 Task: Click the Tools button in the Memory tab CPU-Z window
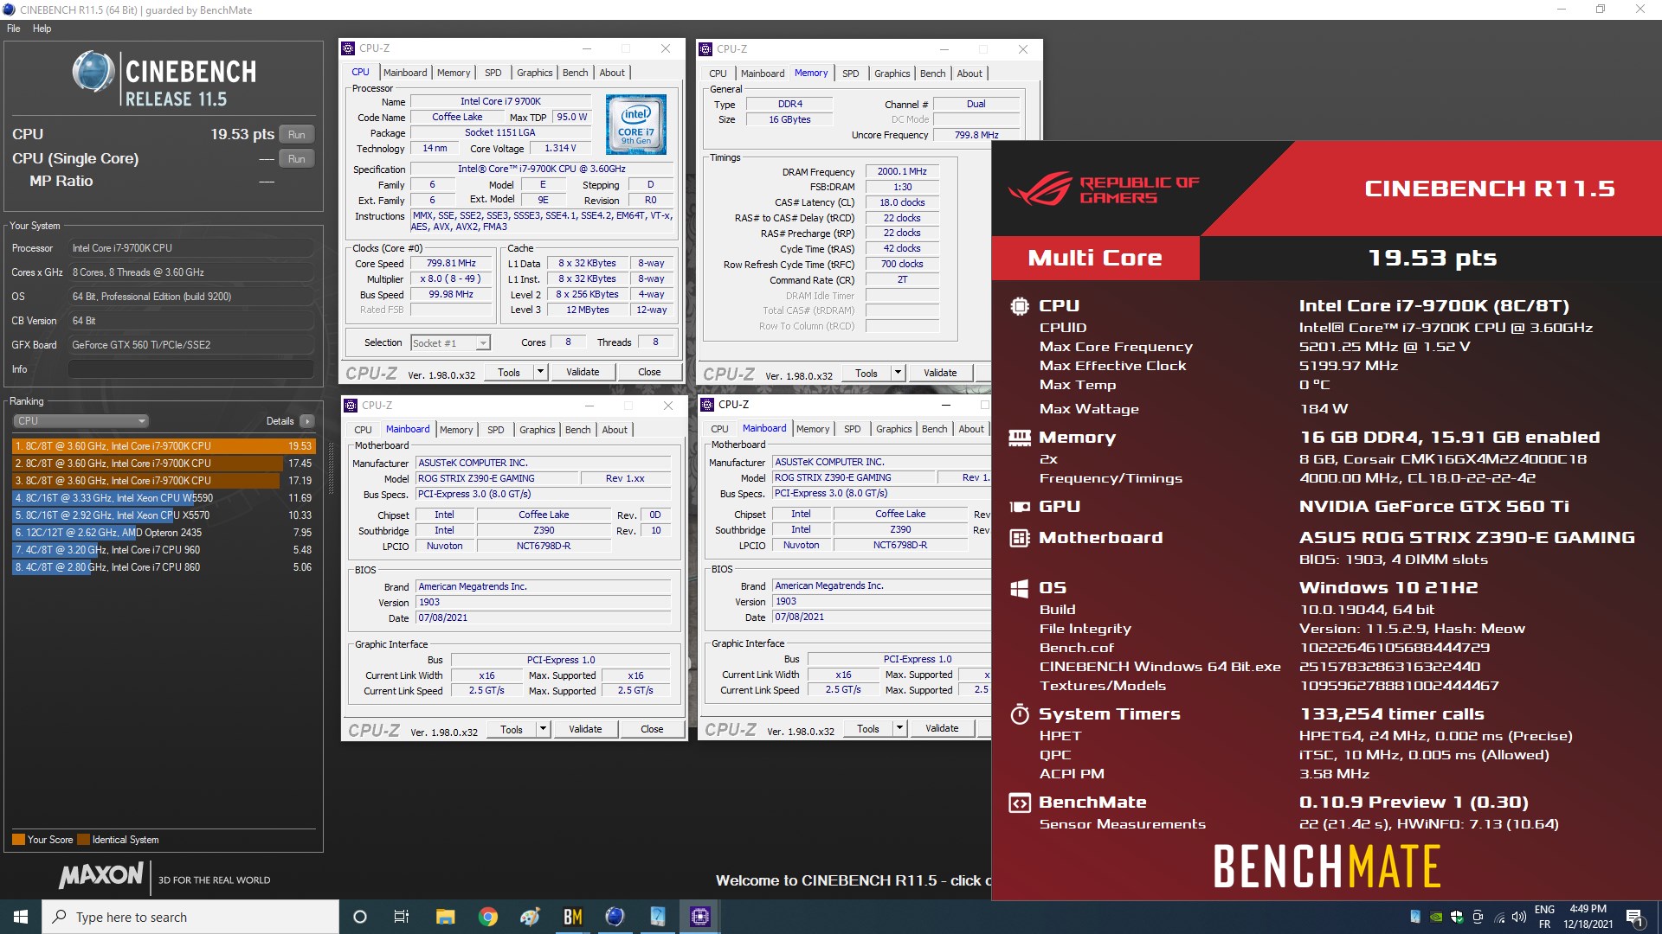click(x=866, y=373)
